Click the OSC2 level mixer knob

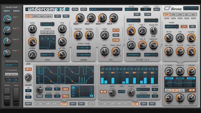coord(91,18)
